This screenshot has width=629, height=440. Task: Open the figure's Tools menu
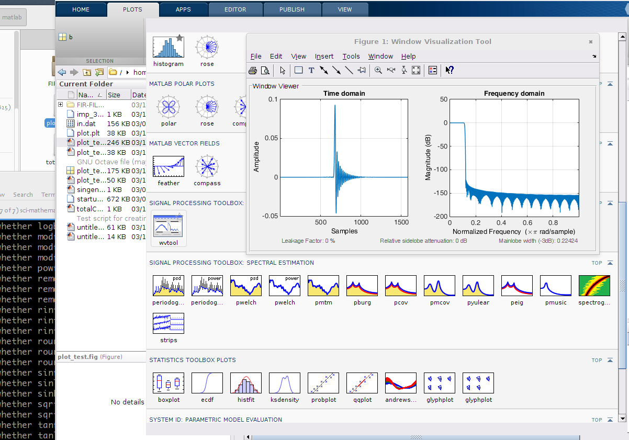(351, 57)
